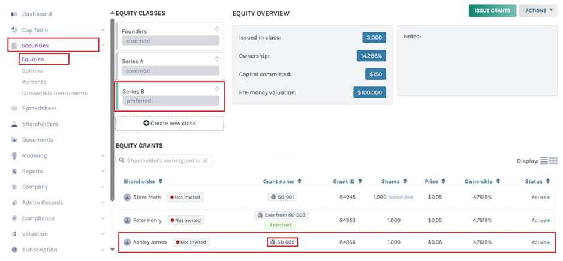
Task: Click Create new class button
Action: (170, 124)
